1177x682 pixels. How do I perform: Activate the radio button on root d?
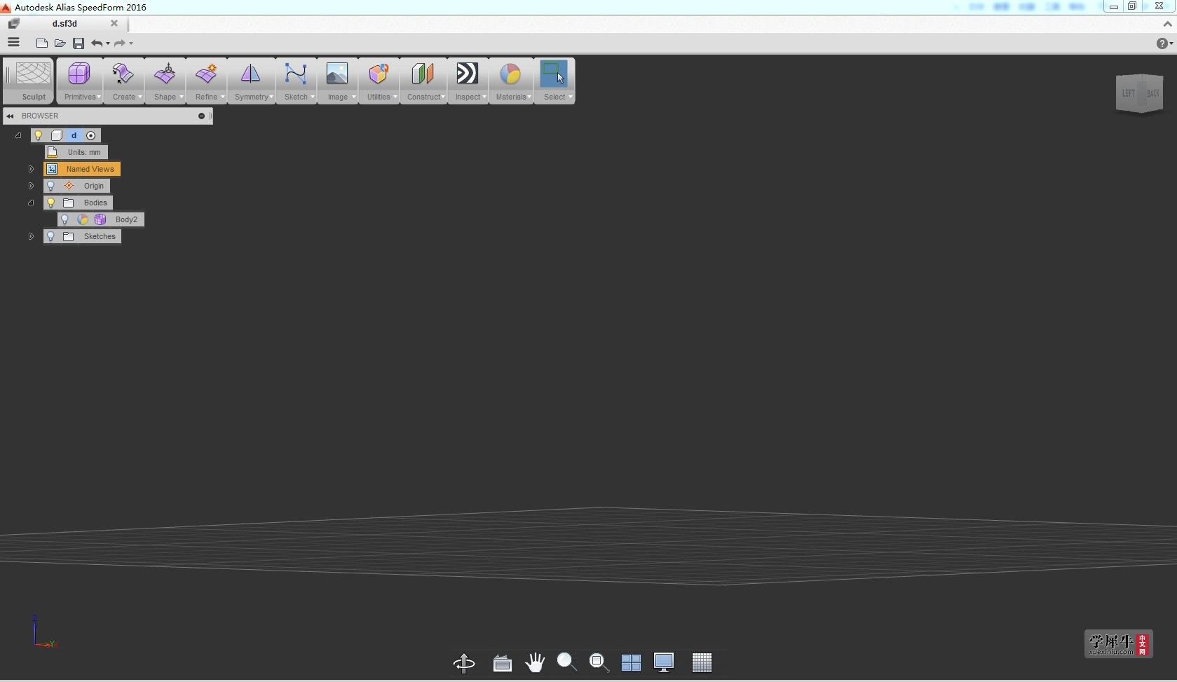point(91,135)
